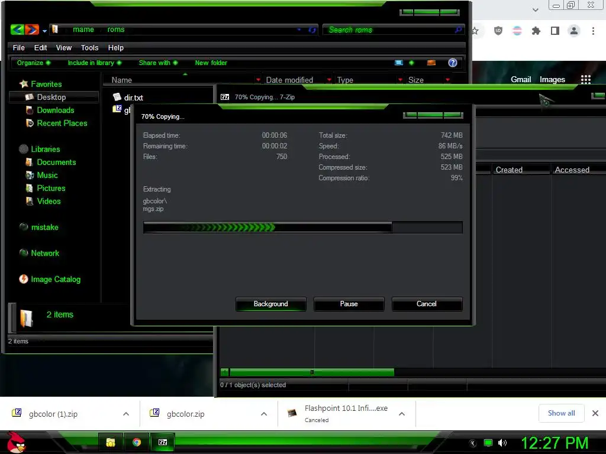
Task: Open the Size column filter arrow
Action: tap(447, 80)
